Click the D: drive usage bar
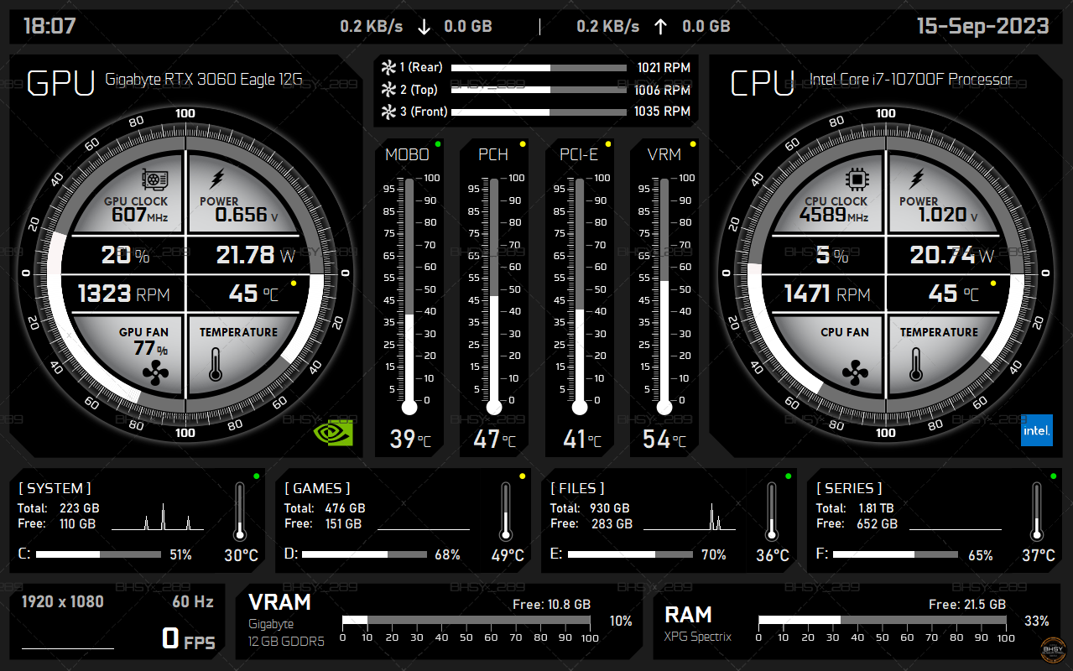This screenshot has height=671, width=1073. coord(364,554)
